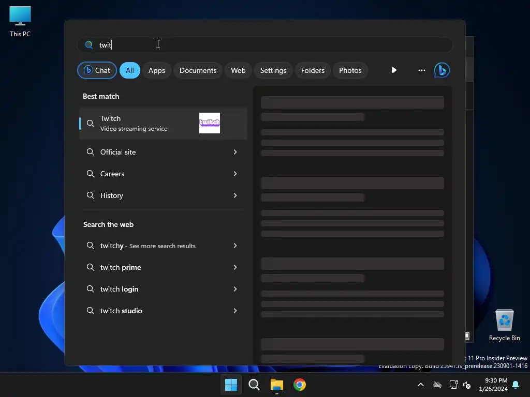Open the Official site suggestion
The width and height of the screenshot is (530, 397).
[163, 152]
